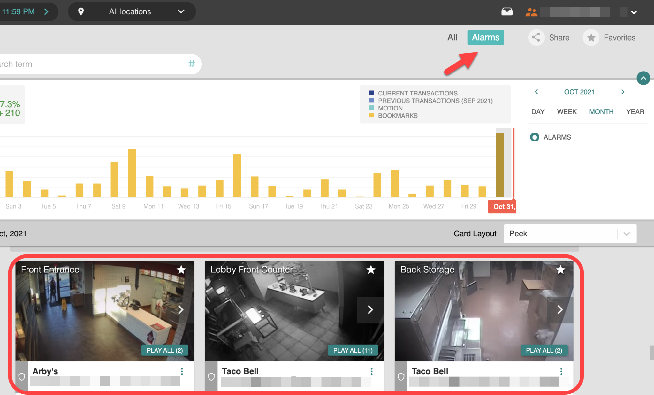Open the inbox icon in the top bar

pyautogui.click(x=507, y=11)
